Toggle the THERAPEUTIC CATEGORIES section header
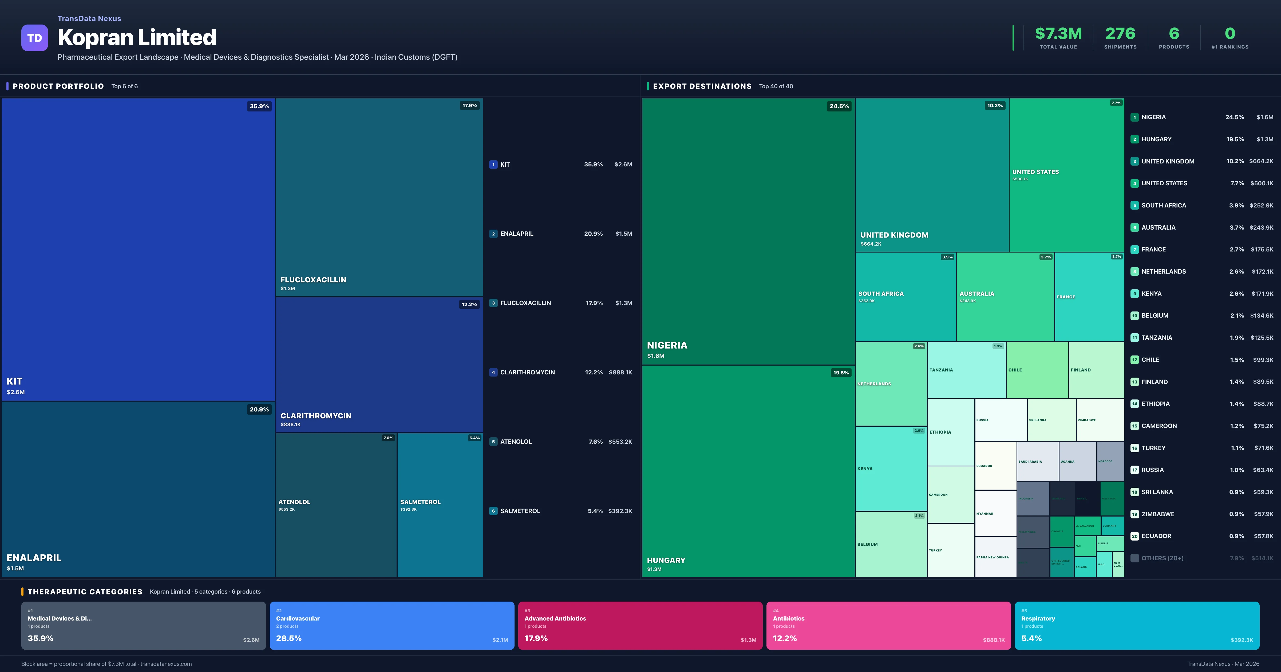The width and height of the screenshot is (1281, 672). pos(85,591)
